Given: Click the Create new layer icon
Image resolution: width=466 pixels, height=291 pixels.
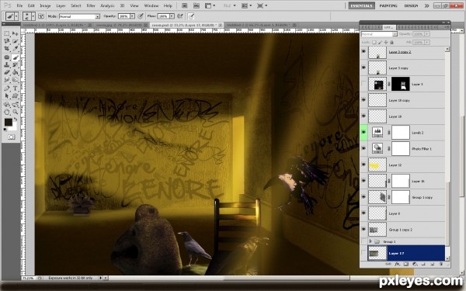Looking at the screenshot, I should tap(433, 264).
